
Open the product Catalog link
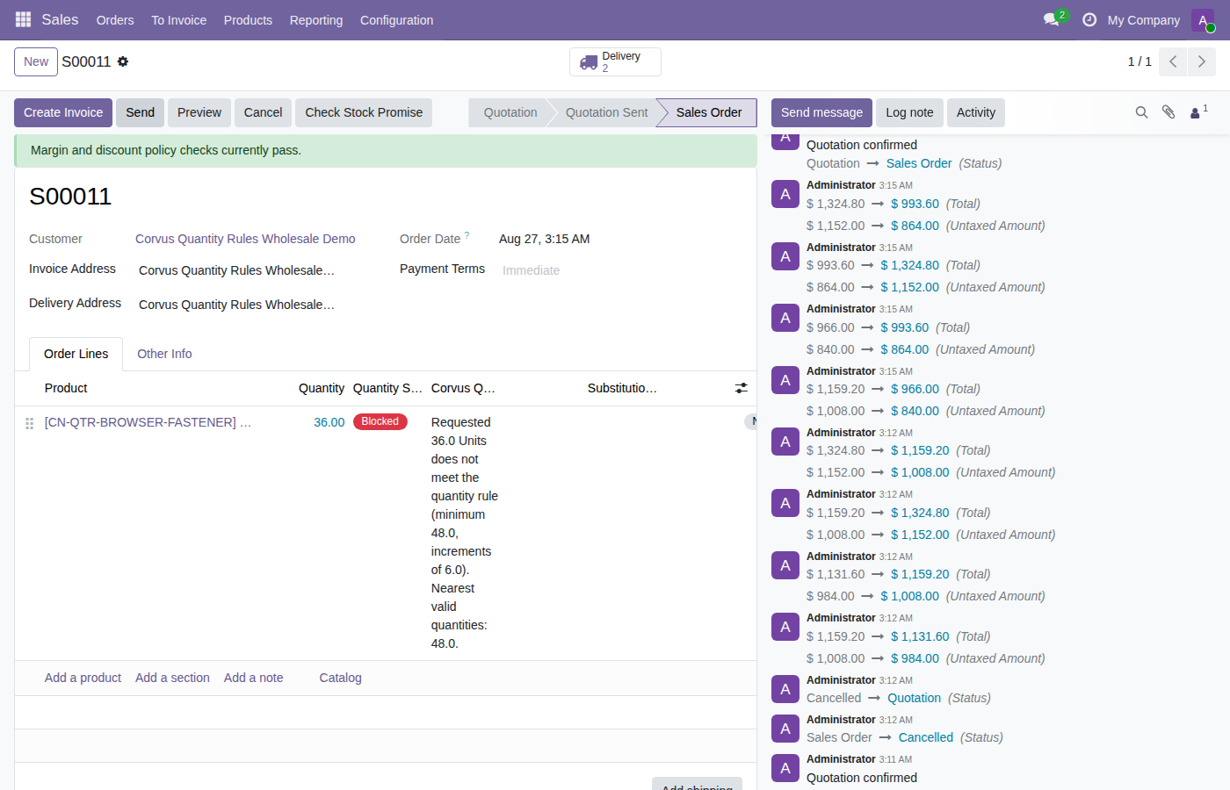[340, 678]
